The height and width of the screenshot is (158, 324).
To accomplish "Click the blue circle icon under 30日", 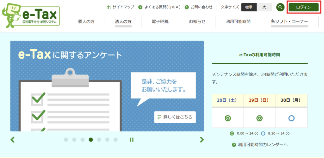I will [x=291, y=118].
